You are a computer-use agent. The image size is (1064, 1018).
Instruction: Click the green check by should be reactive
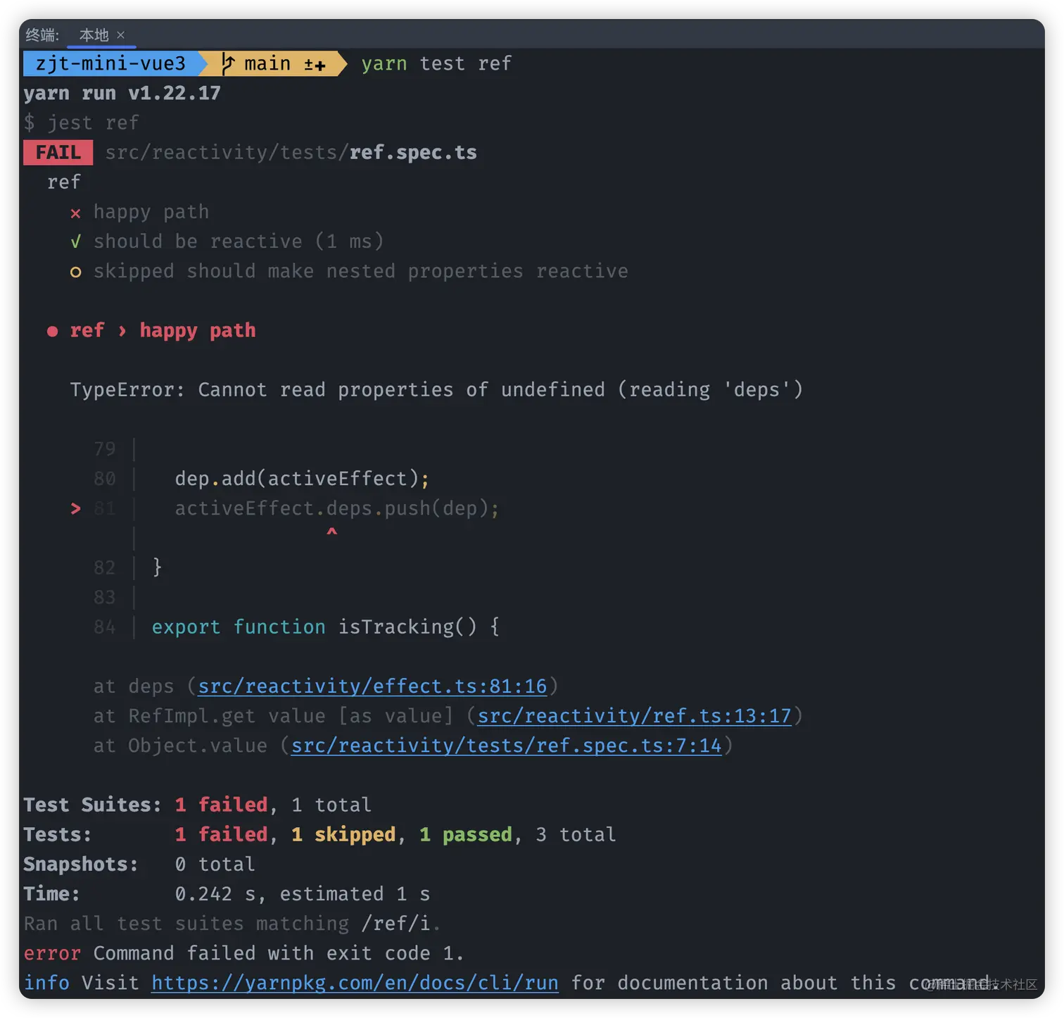coord(75,242)
